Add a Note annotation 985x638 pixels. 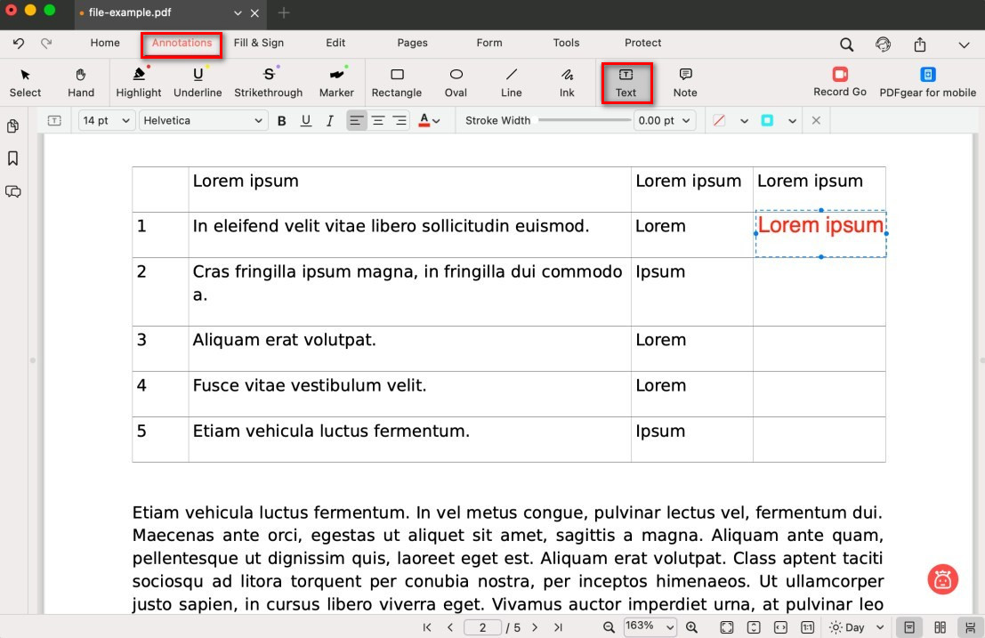(685, 83)
